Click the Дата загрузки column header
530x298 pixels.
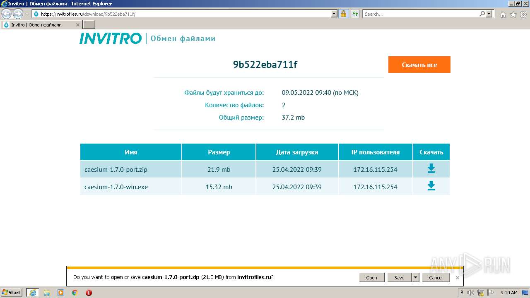[x=297, y=152]
